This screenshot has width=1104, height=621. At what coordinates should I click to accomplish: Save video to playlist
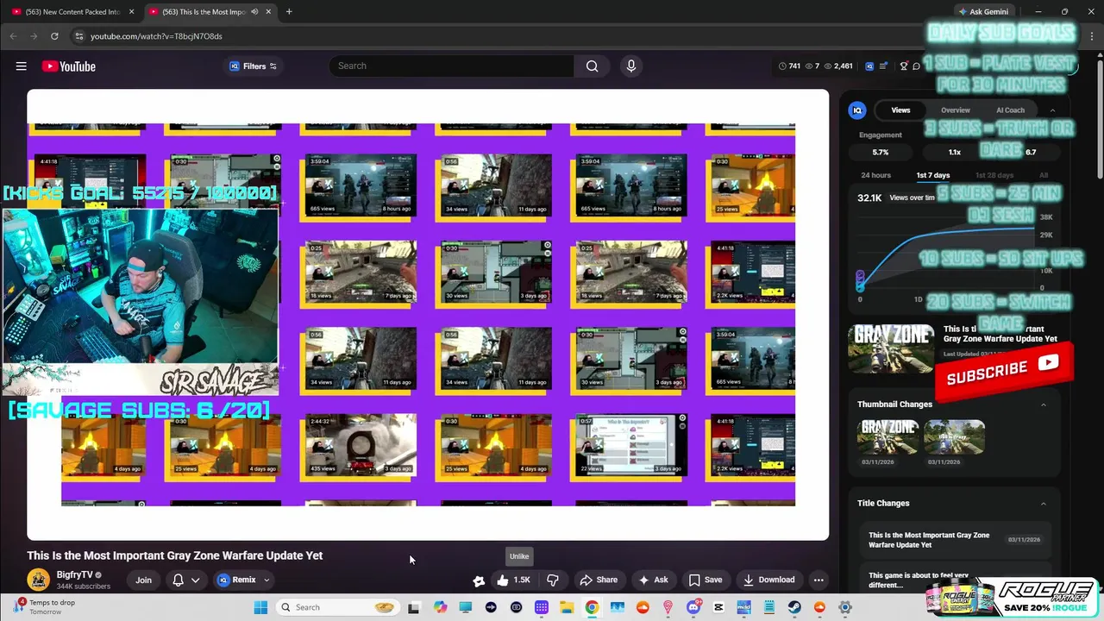pyautogui.click(x=705, y=580)
